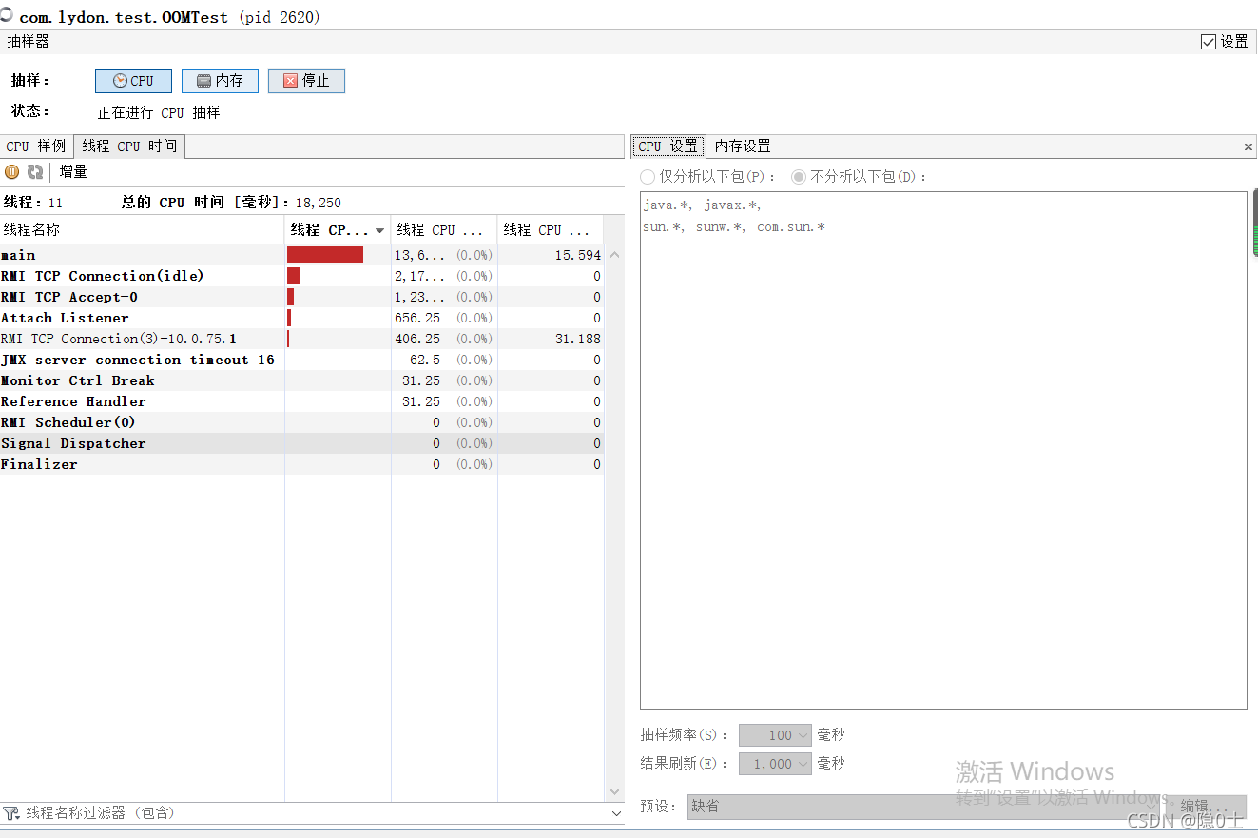Click red CPU bar for RMI TCP Accept-0
The height and width of the screenshot is (838, 1258).
[x=290, y=297]
